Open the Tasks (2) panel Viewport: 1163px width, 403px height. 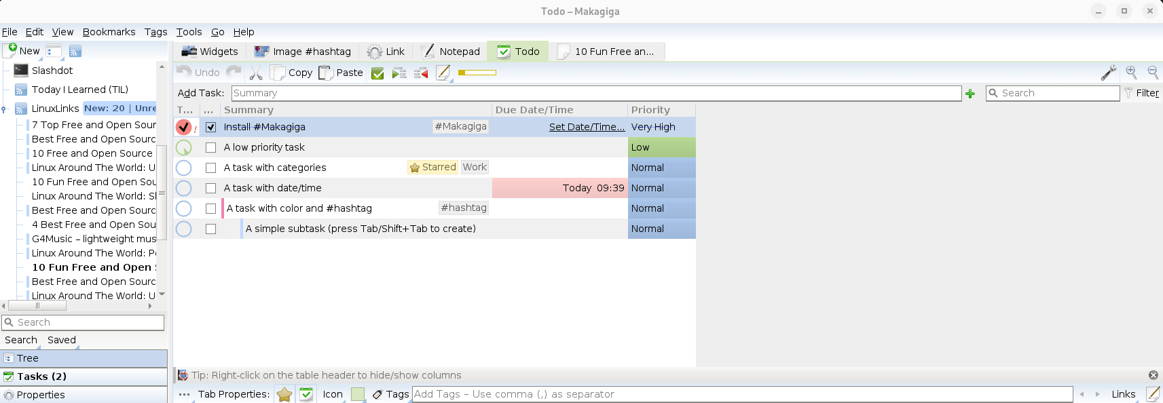[84, 377]
